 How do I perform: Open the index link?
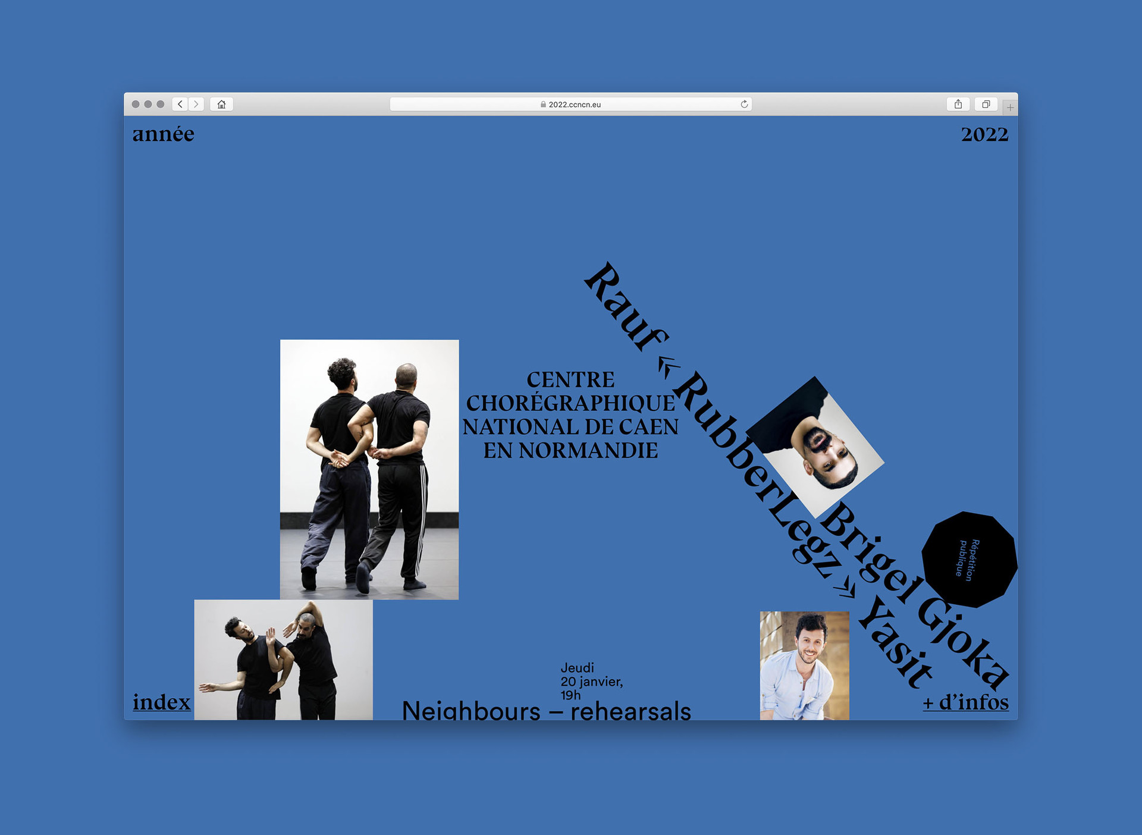pos(162,702)
